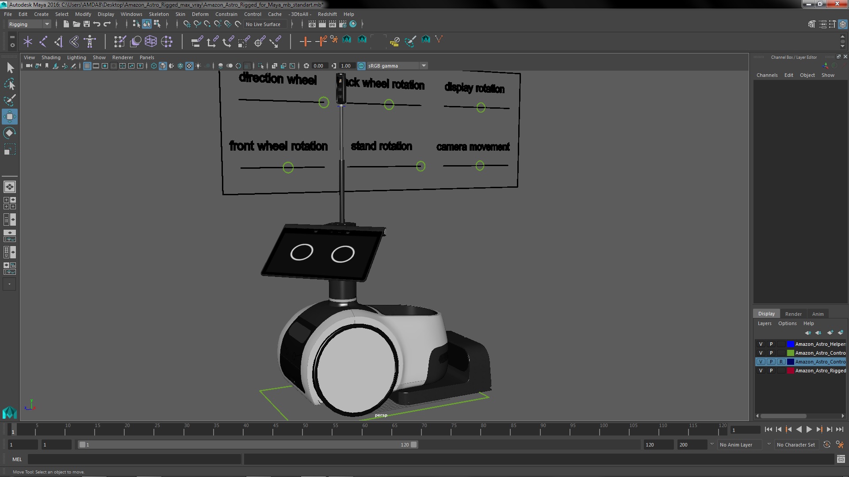The width and height of the screenshot is (849, 477).
Task: Start IPR render from the status line
Action: (x=333, y=24)
